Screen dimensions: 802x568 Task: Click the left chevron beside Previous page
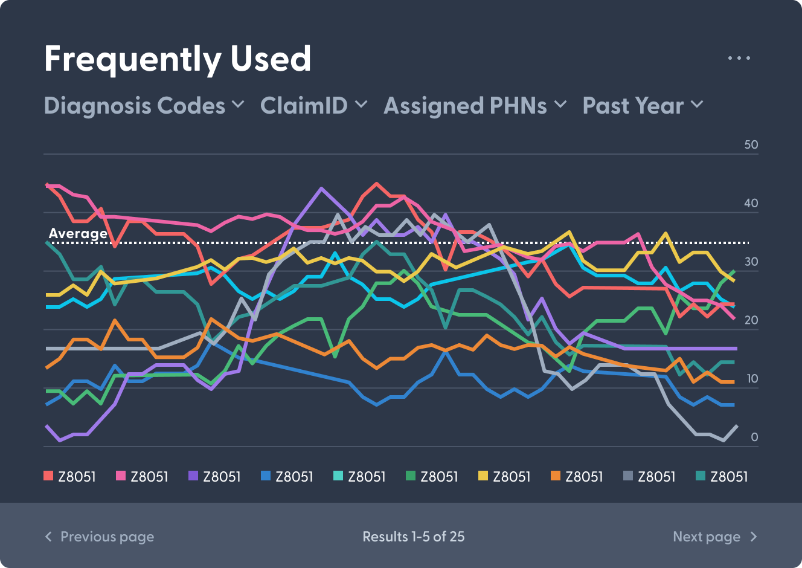[49, 537]
